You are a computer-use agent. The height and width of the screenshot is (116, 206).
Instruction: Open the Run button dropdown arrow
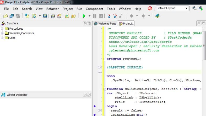(x=89, y=16)
